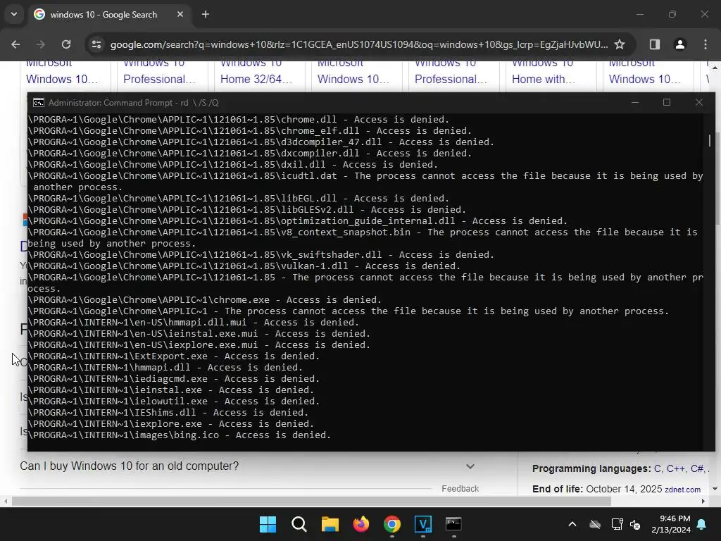Open a new Chrome tab
Image resolution: width=721 pixels, height=541 pixels.
coord(206,14)
